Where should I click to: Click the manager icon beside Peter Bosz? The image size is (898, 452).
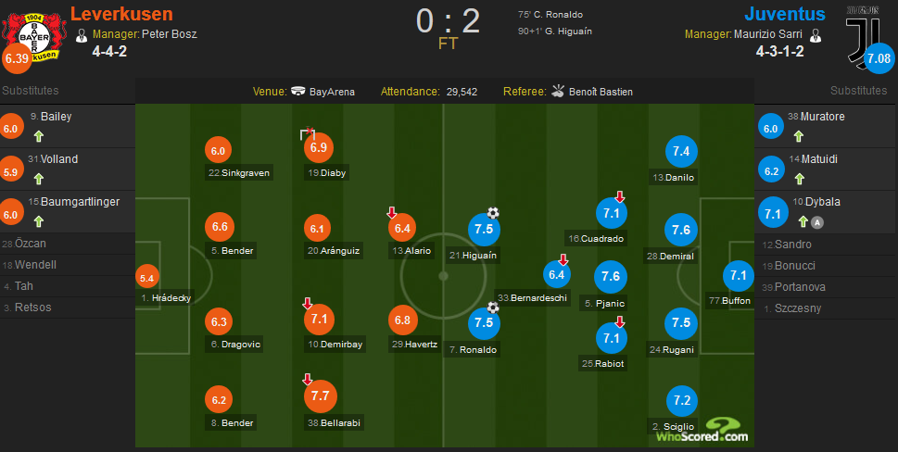(x=82, y=35)
